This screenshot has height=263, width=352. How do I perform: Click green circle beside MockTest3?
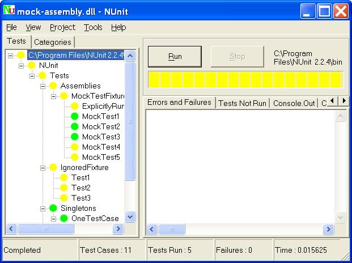click(x=74, y=137)
